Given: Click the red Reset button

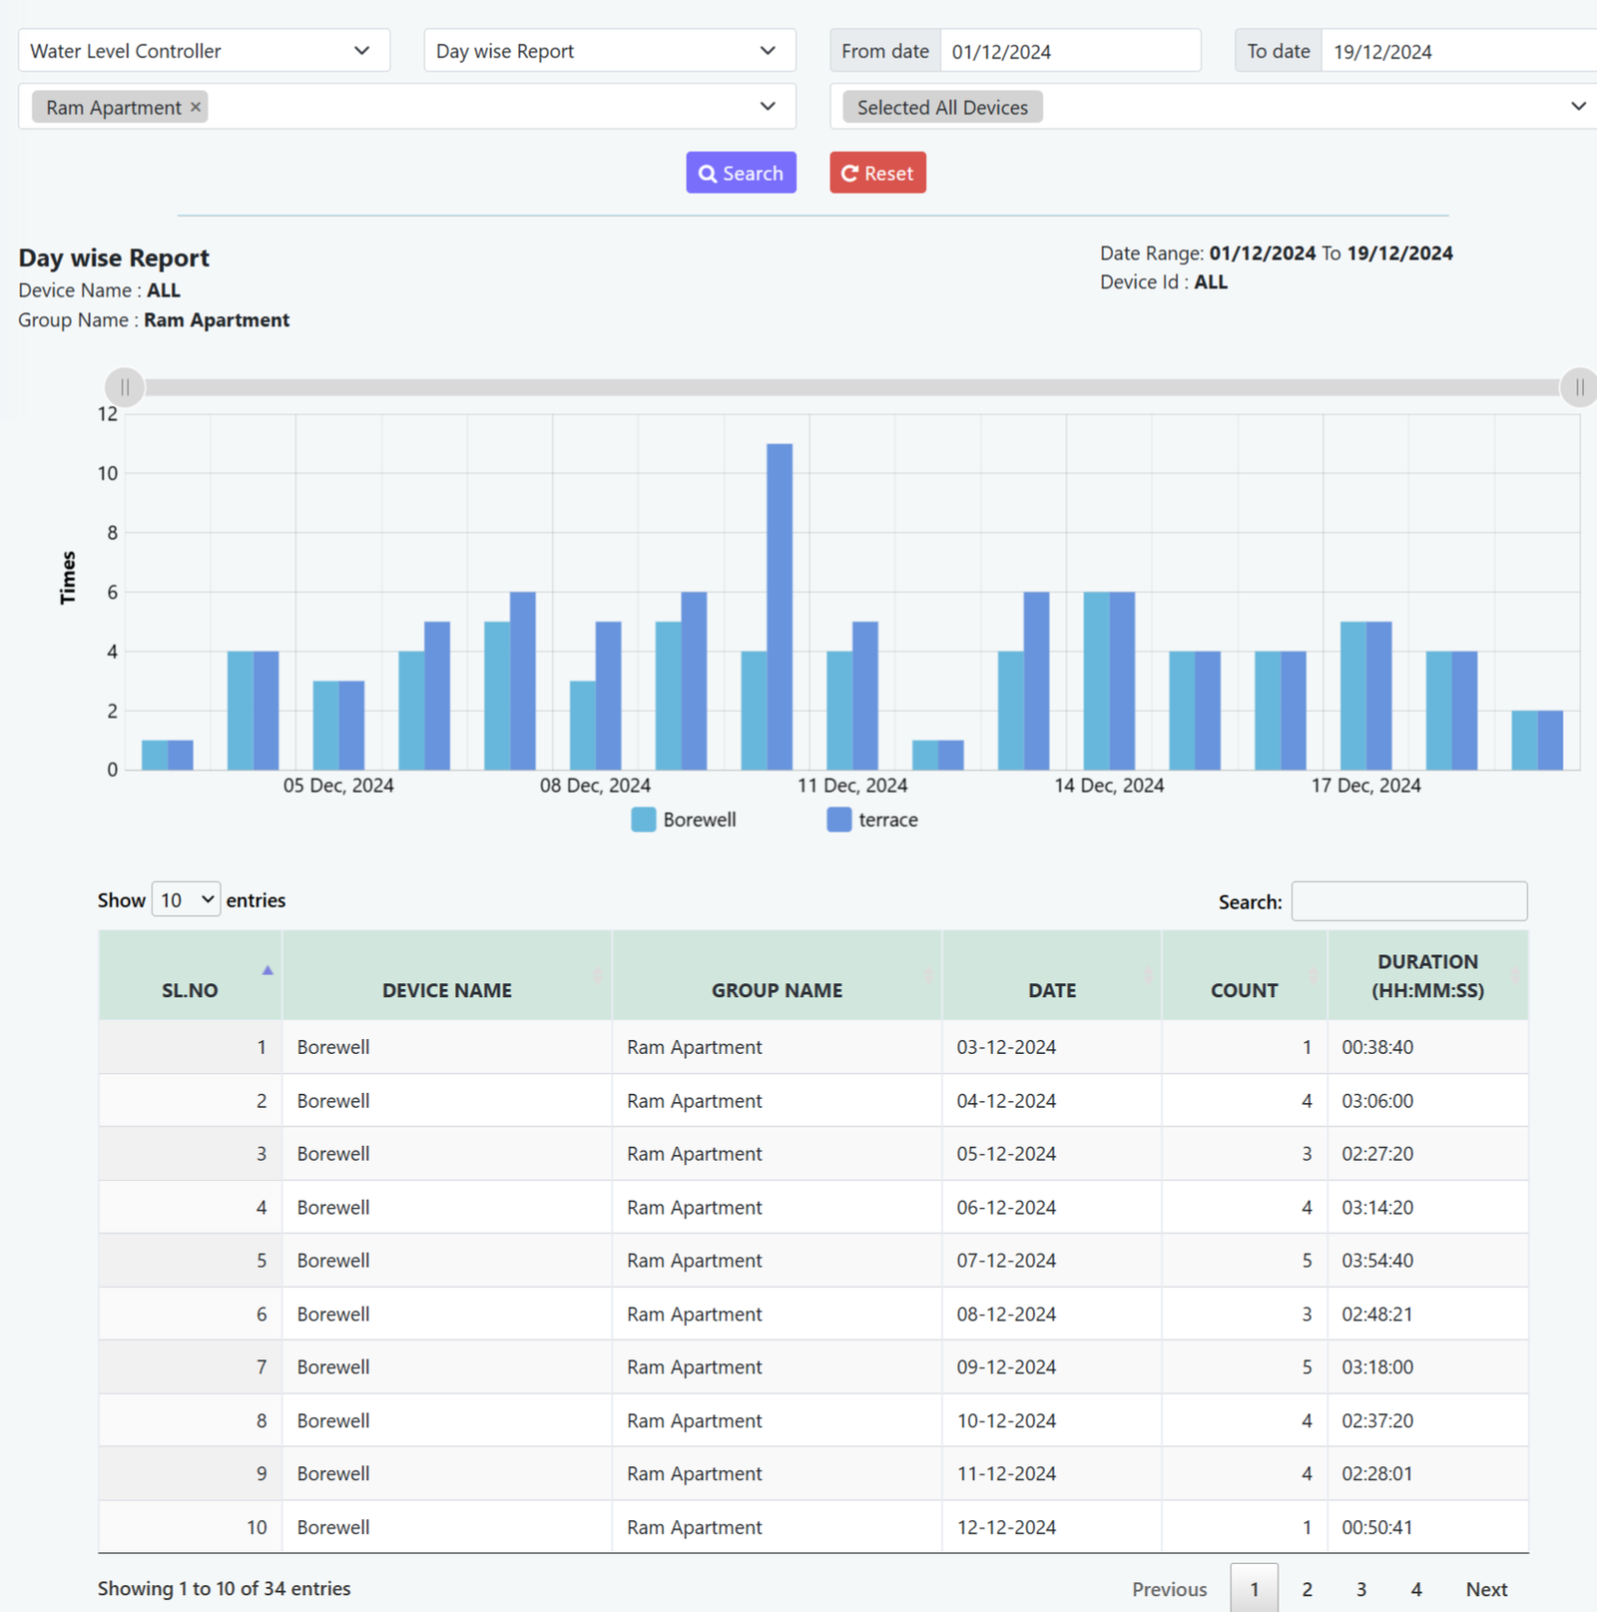Looking at the screenshot, I should click(x=877, y=173).
